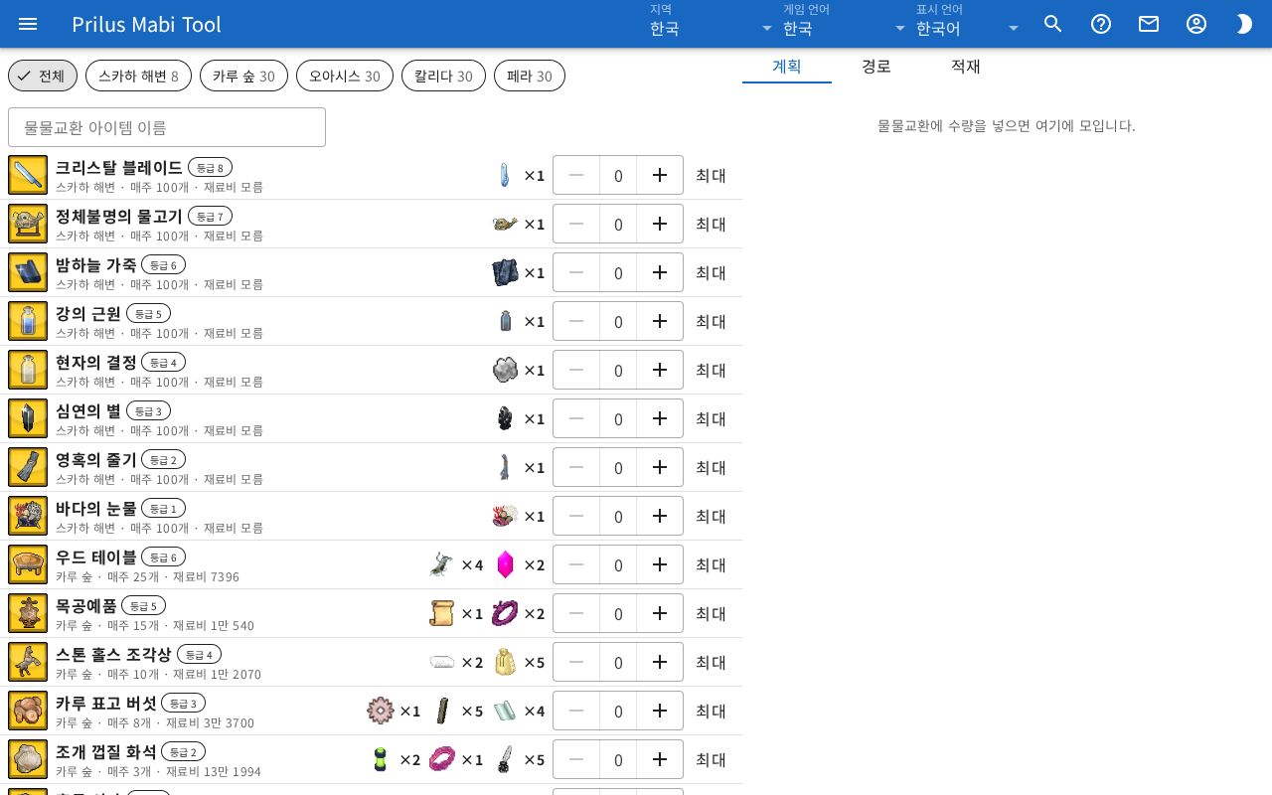Click the 밤하늘 가죽 item thumbnail
Image resolution: width=1272 pixels, height=795 pixels.
coord(28,272)
